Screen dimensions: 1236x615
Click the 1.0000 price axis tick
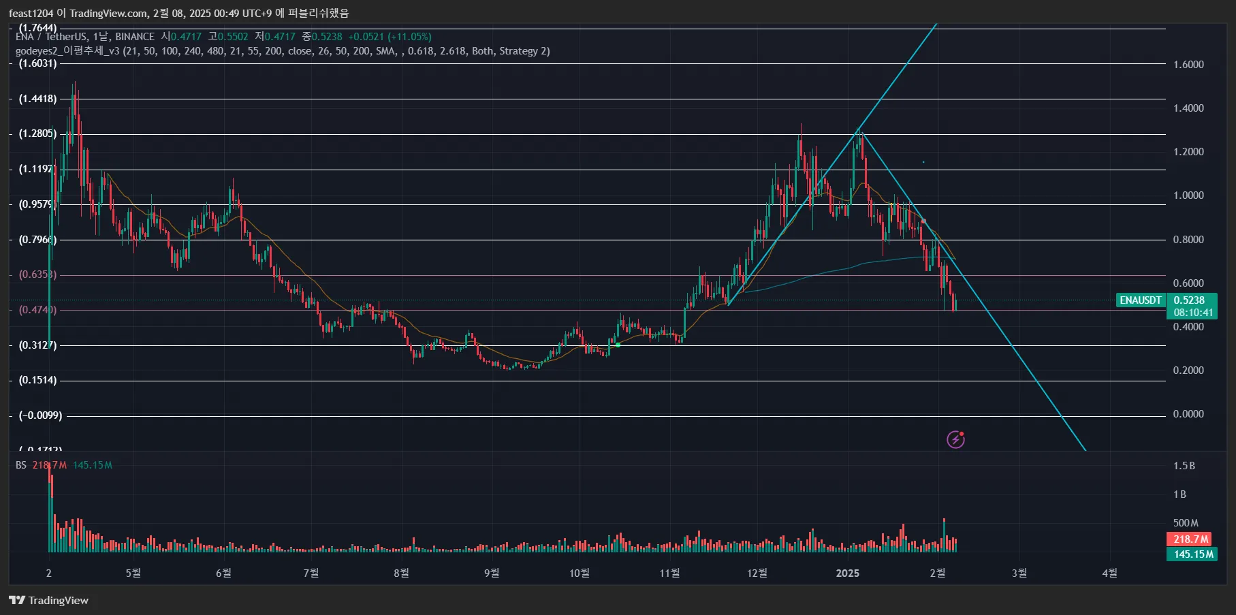pos(1188,195)
